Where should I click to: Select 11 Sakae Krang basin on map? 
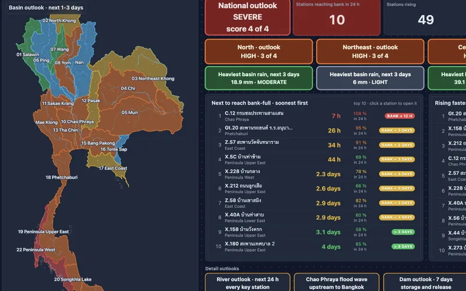(58, 104)
